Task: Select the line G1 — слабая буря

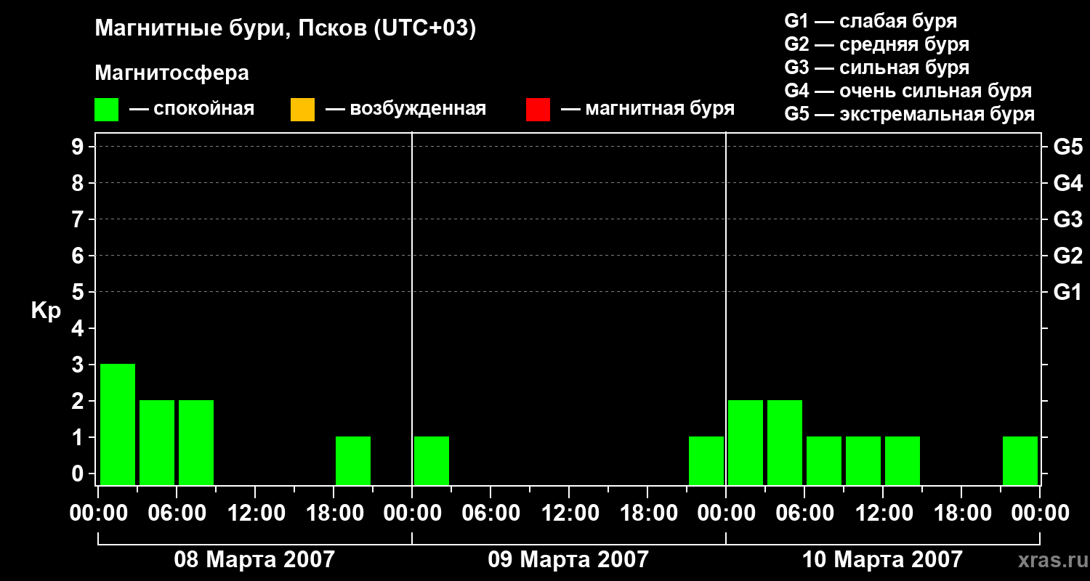Action: (x=871, y=20)
